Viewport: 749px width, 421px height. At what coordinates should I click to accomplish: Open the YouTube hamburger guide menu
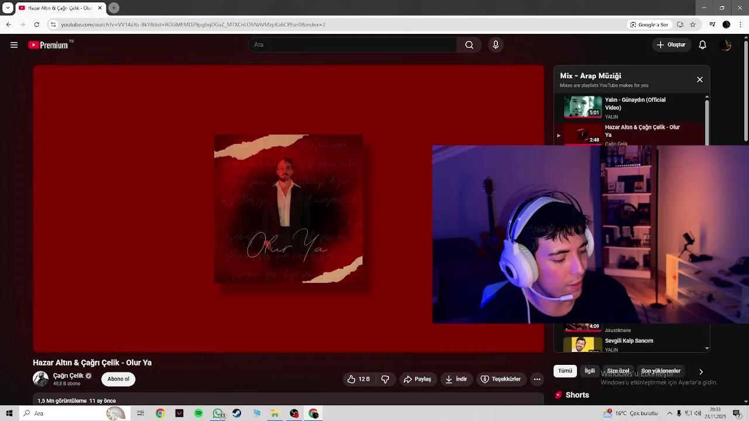(14, 45)
